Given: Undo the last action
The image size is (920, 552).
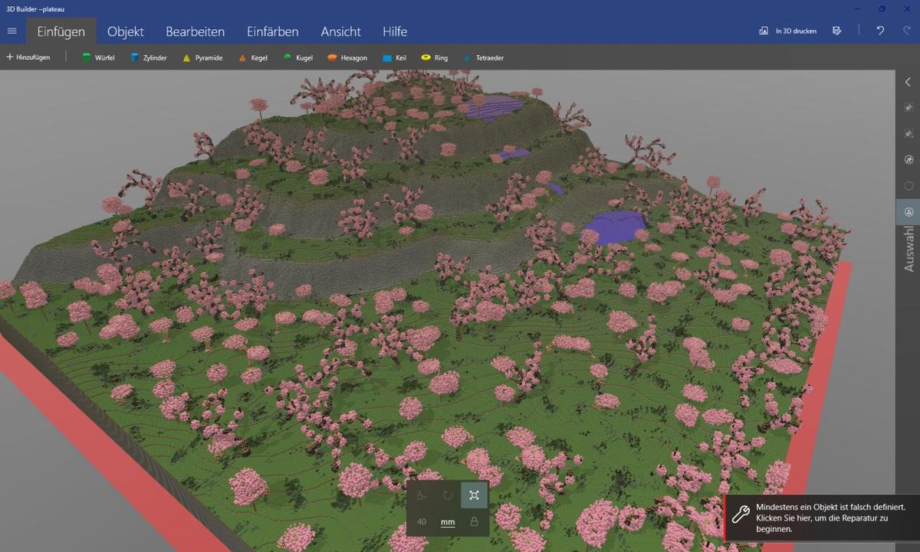Looking at the screenshot, I should click(880, 31).
